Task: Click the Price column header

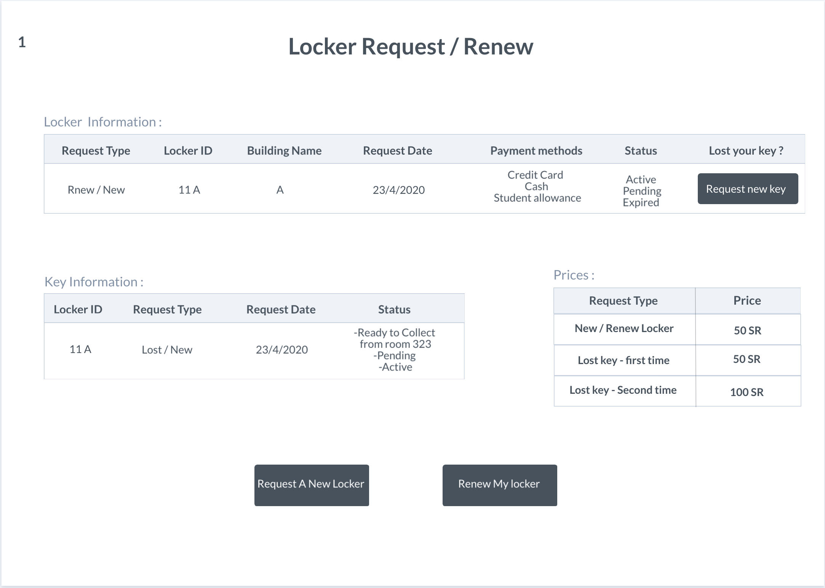Action: (747, 300)
